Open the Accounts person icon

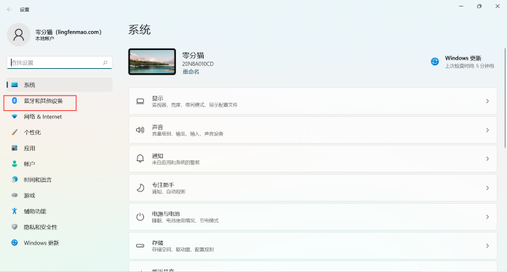15,164
